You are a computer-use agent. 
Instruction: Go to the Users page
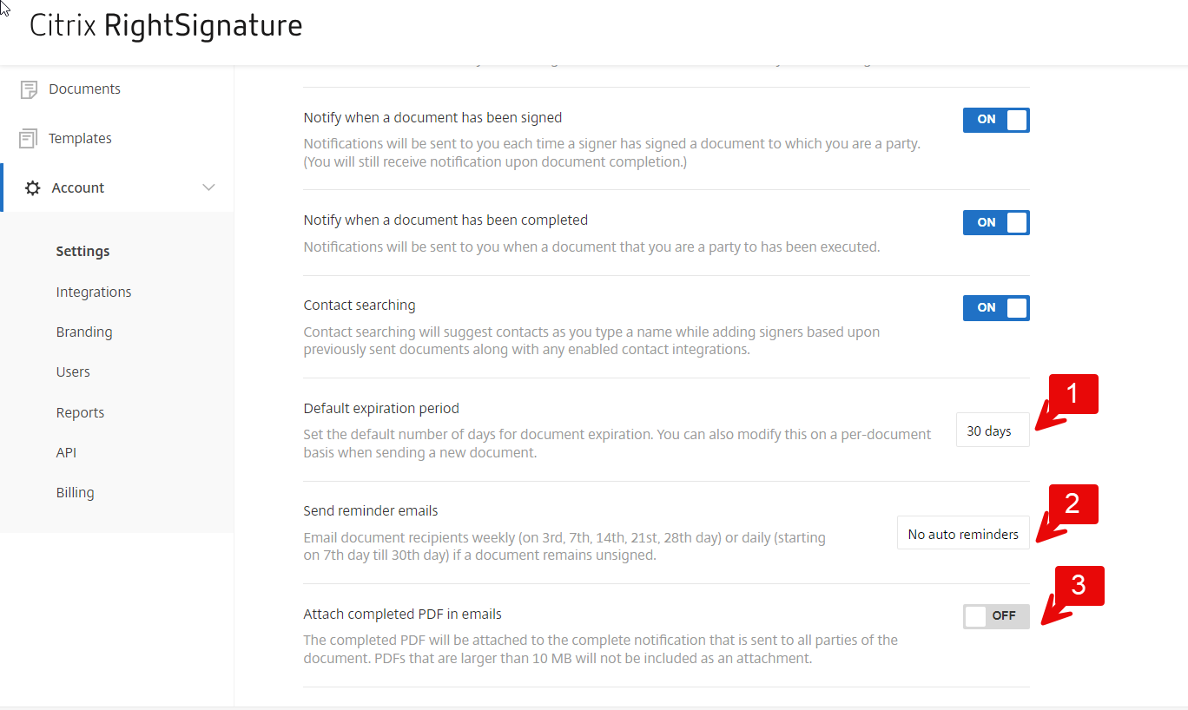coord(73,371)
